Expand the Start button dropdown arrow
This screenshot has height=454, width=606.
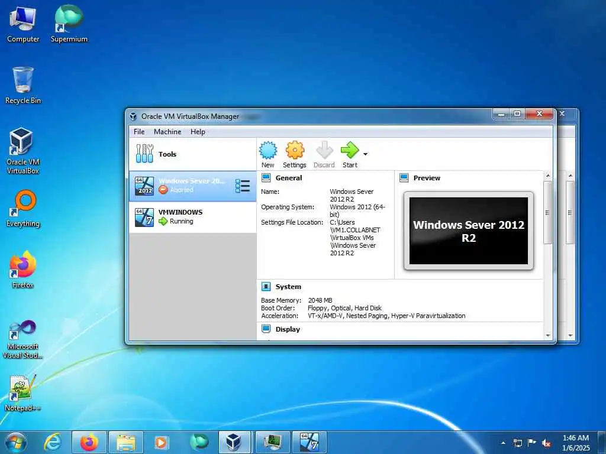[365, 154]
